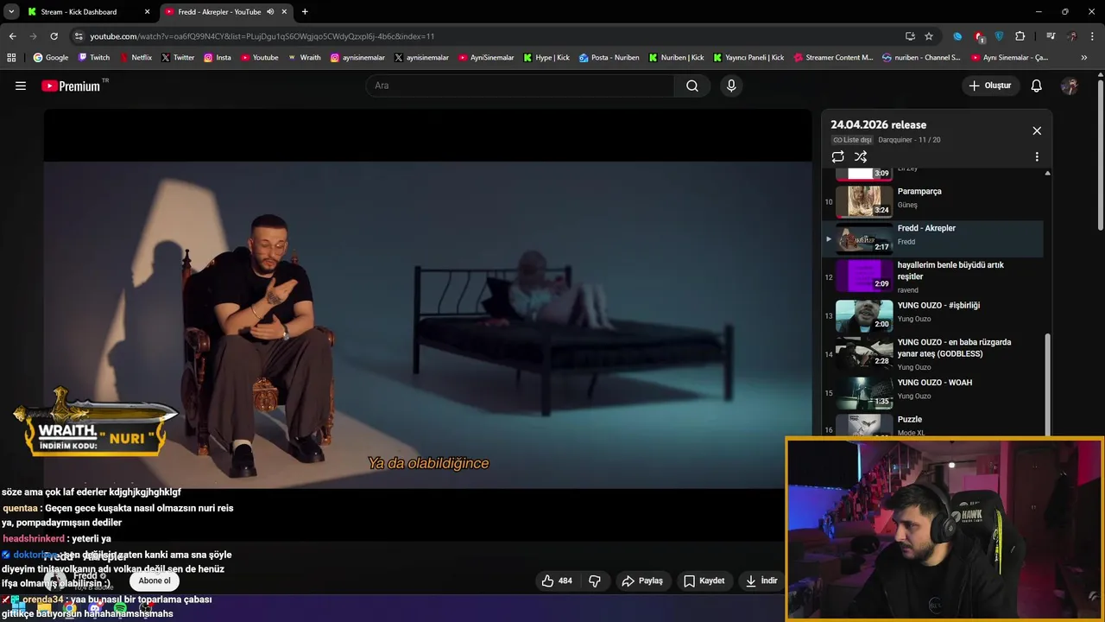Open playlist three-dot options menu
The image size is (1105, 622).
1037,156
